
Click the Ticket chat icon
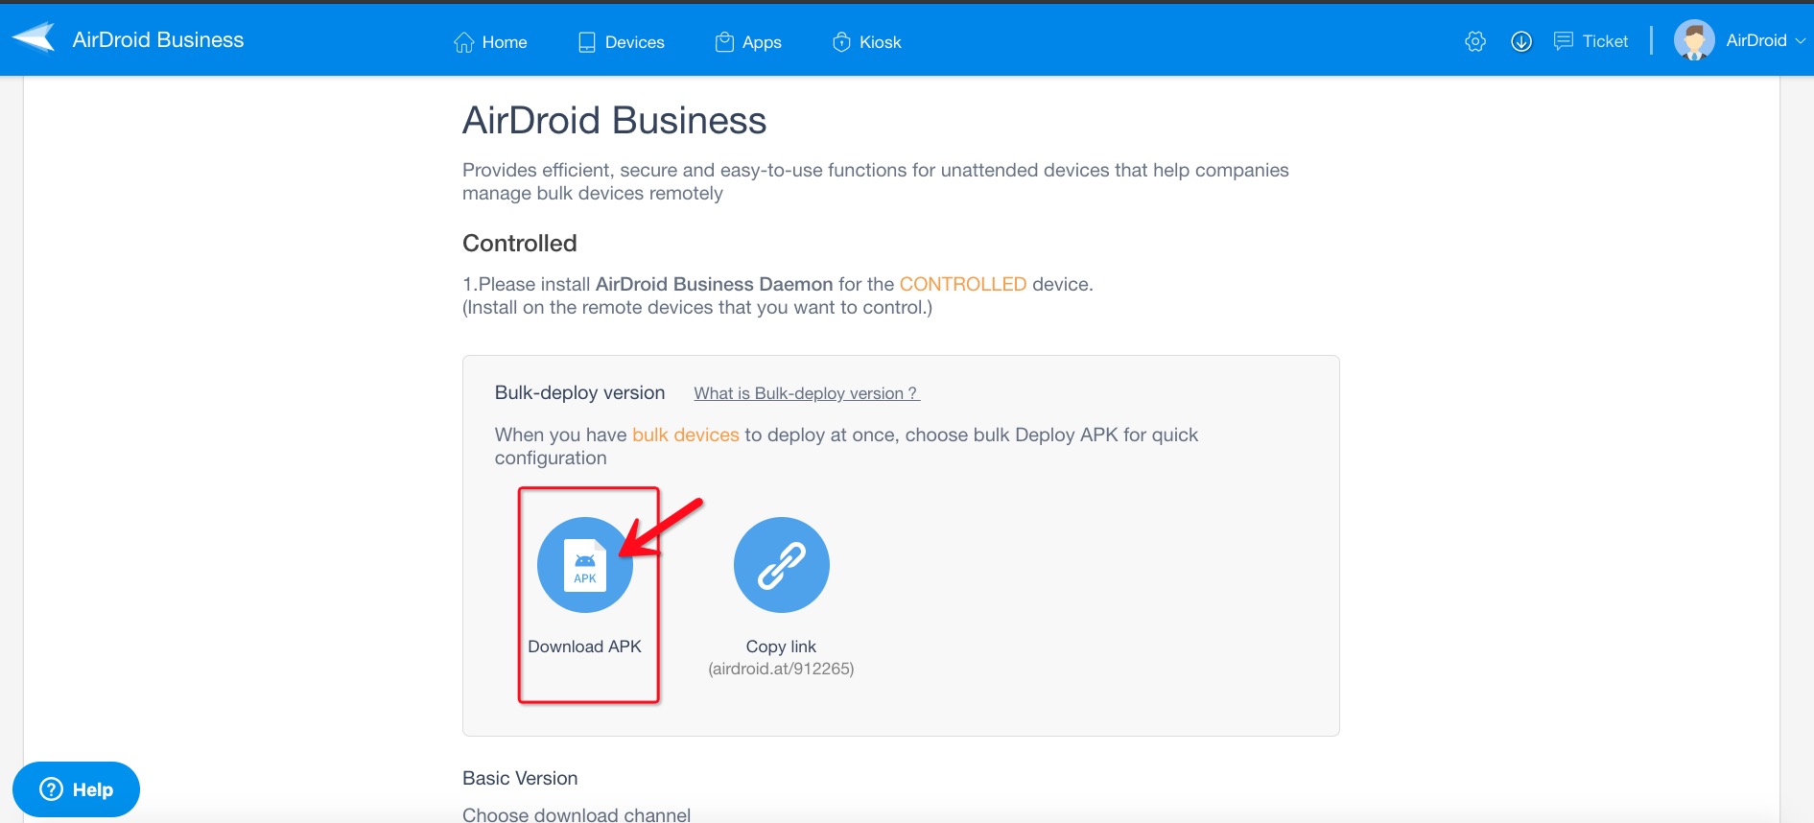click(x=1564, y=41)
